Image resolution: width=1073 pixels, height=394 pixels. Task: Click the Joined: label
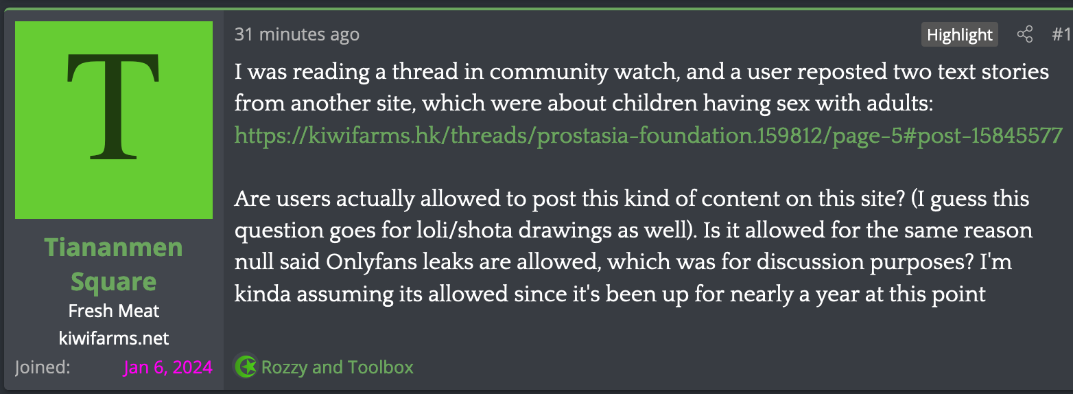click(43, 367)
